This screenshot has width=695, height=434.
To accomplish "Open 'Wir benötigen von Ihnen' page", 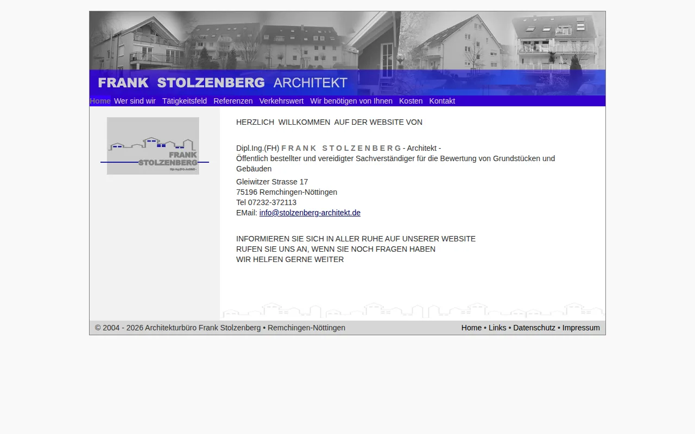I will (x=351, y=101).
